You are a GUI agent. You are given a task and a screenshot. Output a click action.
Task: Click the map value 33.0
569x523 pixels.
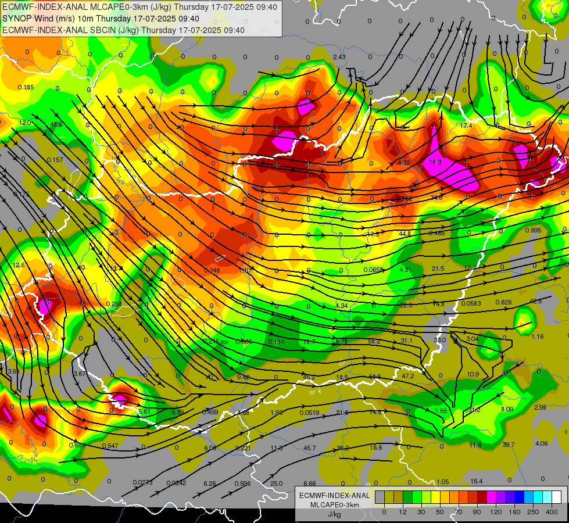pos(440,340)
